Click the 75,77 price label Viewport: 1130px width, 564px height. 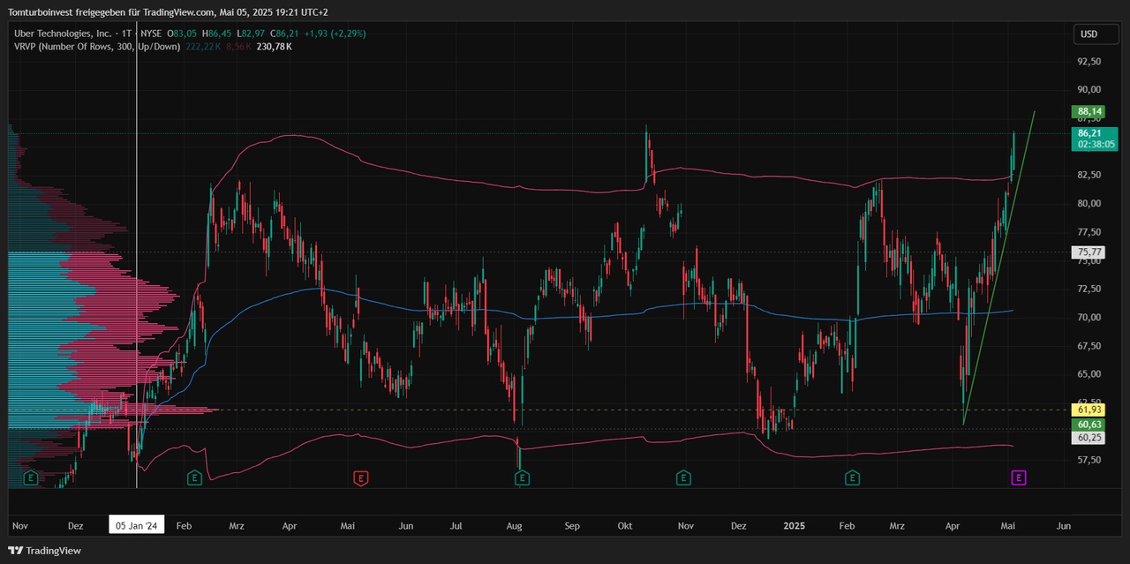pyautogui.click(x=1089, y=252)
